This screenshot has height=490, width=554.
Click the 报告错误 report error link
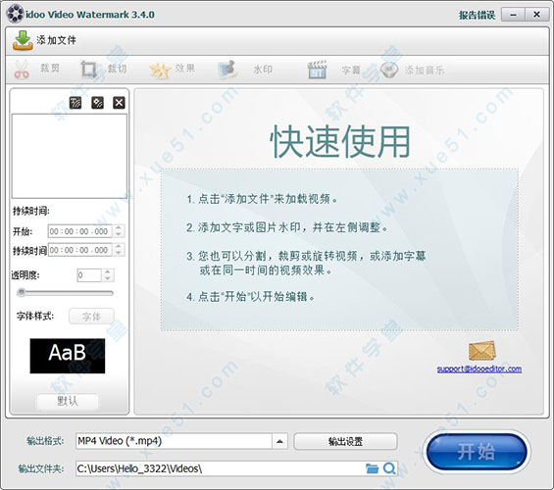[477, 15]
